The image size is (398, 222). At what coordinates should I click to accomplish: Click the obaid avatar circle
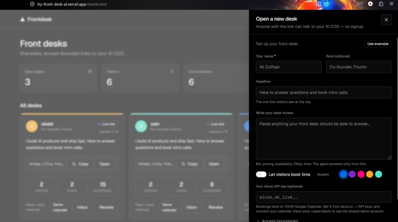click(x=32, y=126)
